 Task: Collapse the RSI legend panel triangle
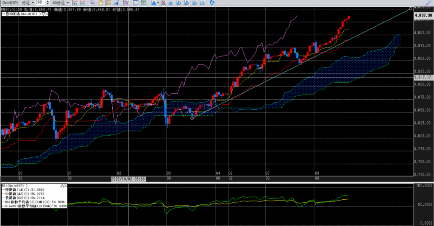click(62, 185)
